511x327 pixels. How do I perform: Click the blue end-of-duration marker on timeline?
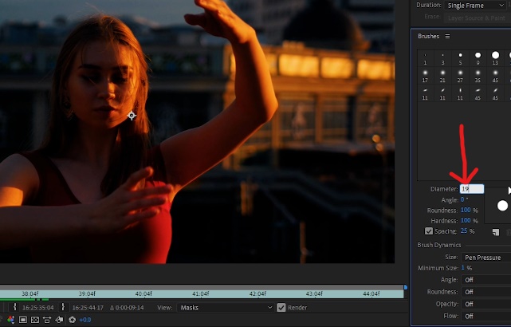click(406, 287)
